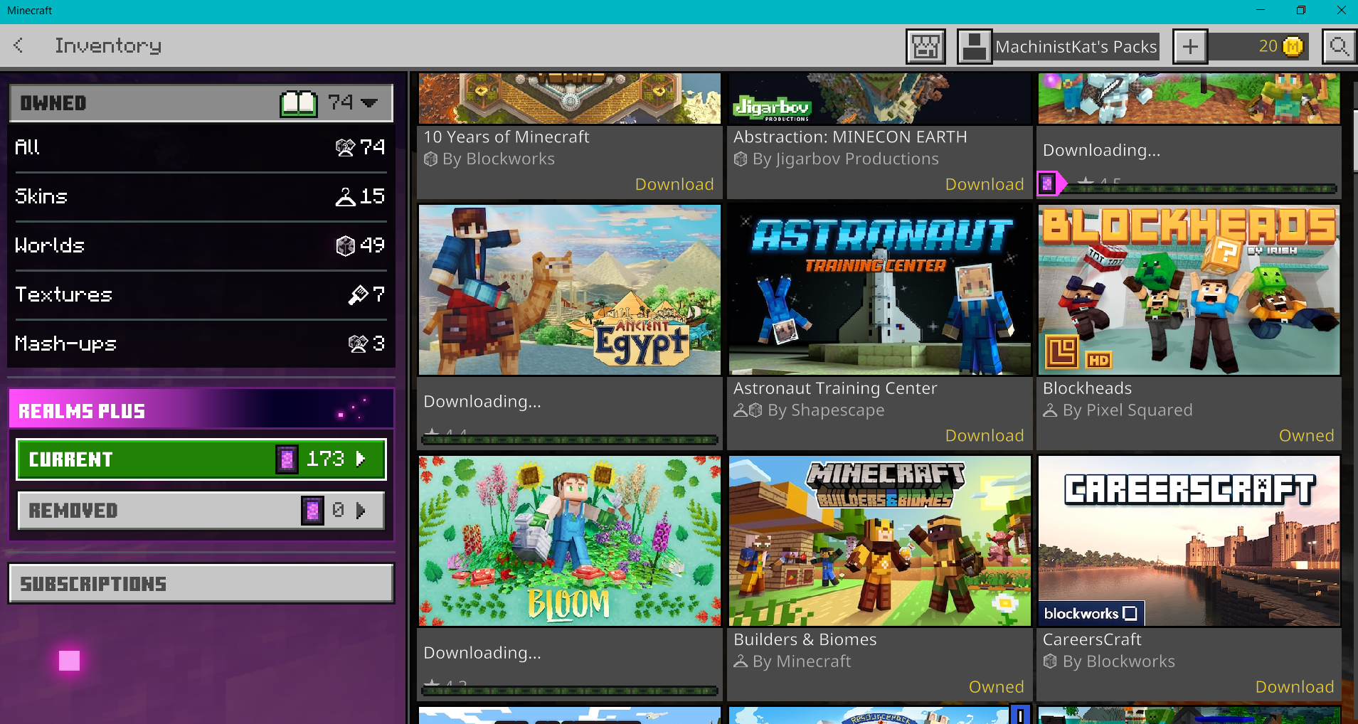Open the Bloom pack thumbnail

pyautogui.click(x=570, y=541)
